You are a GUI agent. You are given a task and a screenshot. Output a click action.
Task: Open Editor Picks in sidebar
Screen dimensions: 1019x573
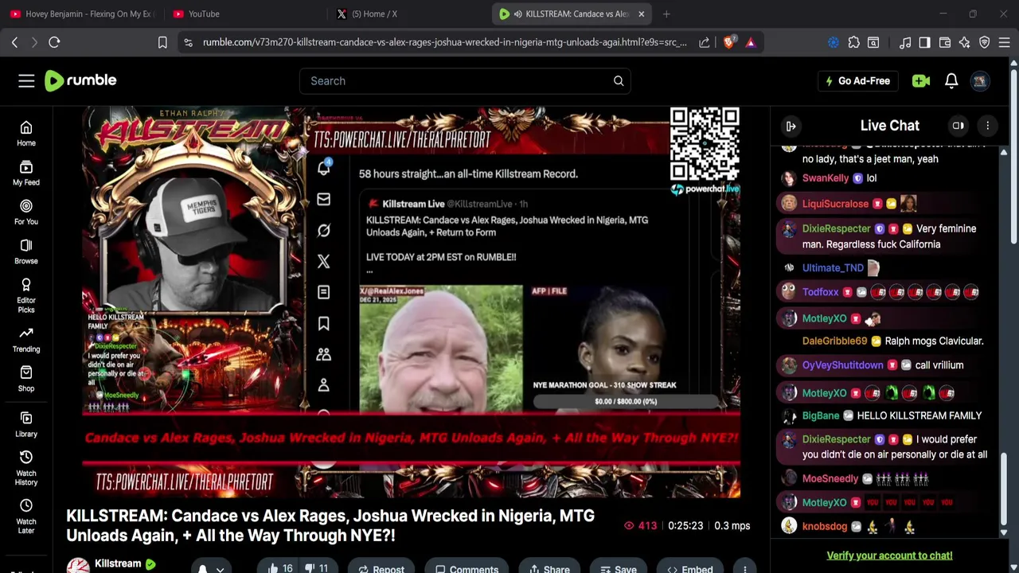[26, 296]
